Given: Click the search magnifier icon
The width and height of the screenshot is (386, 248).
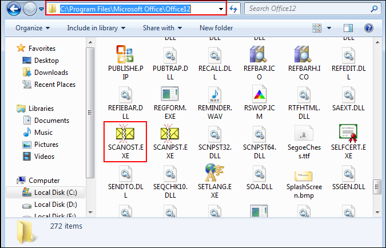Looking at the screenshot, I should point(374,9).
